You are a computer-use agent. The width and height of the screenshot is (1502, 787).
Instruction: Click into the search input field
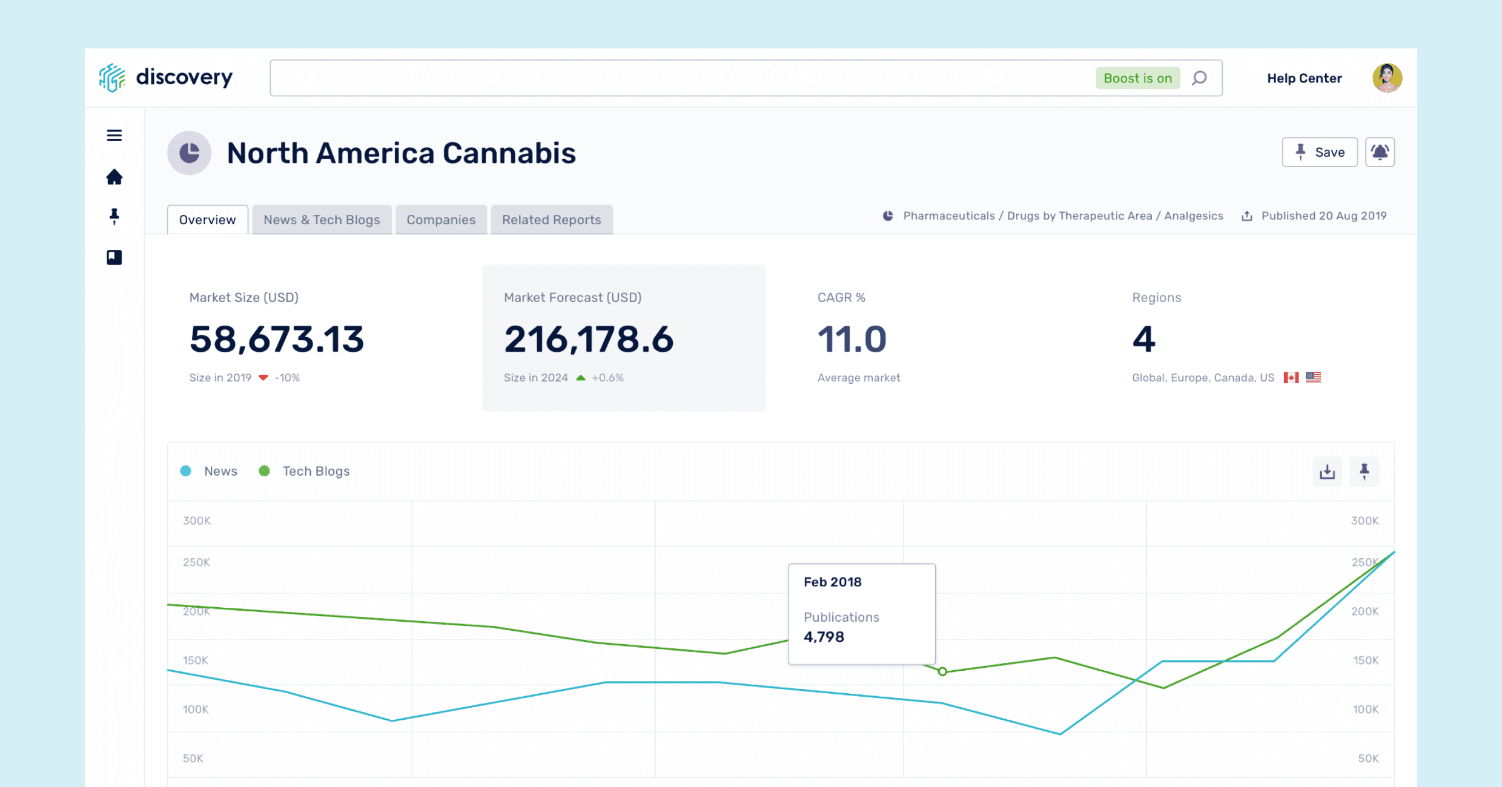pos(678,78)
